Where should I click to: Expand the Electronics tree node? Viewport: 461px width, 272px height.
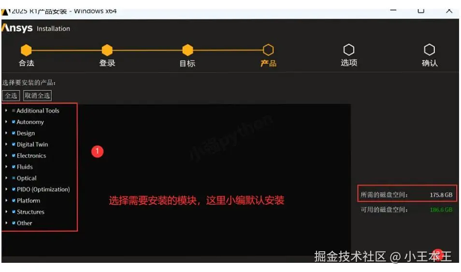click(6, 155)
